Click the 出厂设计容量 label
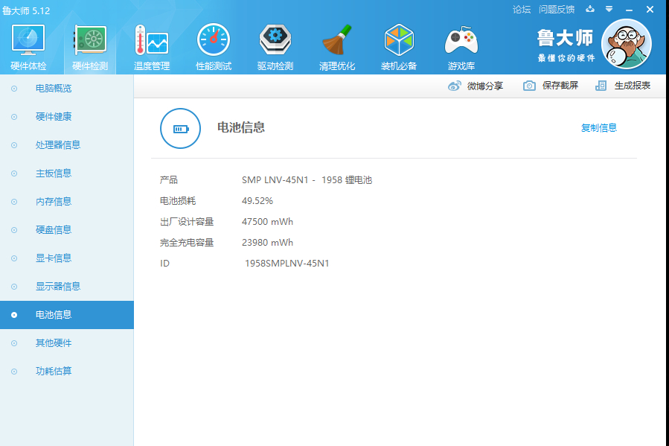This screenshot has height=446, width=669. (x=187, y=222)
